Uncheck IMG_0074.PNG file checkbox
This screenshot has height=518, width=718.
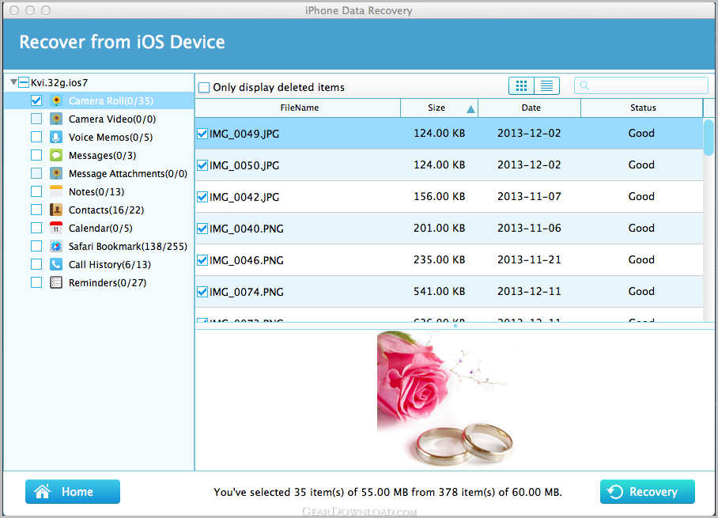click(202, 292)
